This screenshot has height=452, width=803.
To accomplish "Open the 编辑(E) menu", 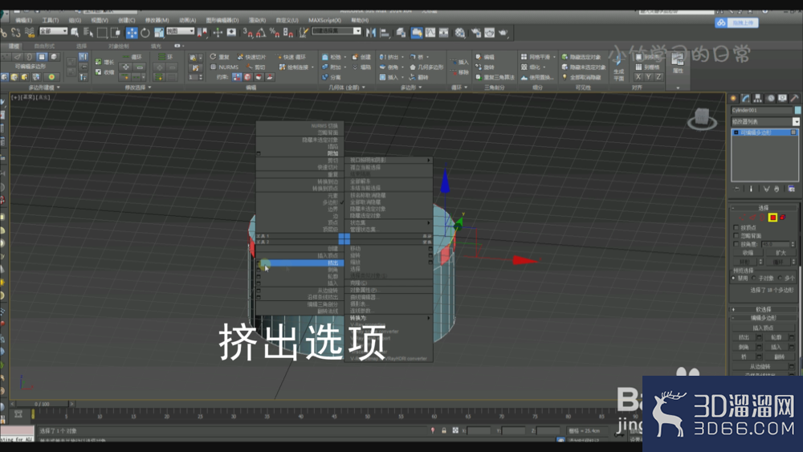I will tap(23, 20).
